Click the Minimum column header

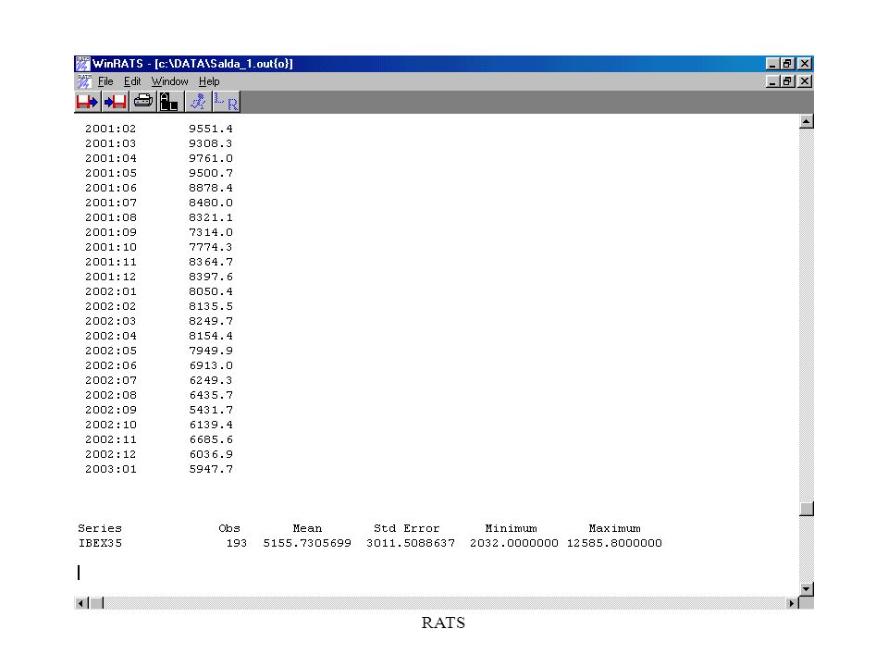(x=511, y=528)
